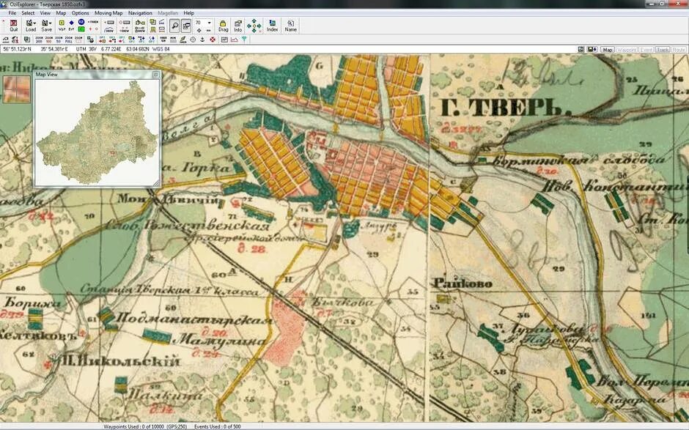Click the Info toolbar button
This screenshot has height=430, width=689.
237,26
